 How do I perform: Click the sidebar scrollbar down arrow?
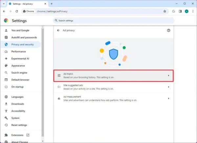tap(43, 141)
